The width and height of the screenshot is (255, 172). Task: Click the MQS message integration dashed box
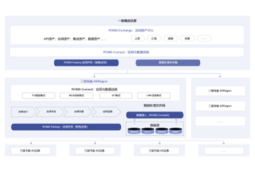76,95
